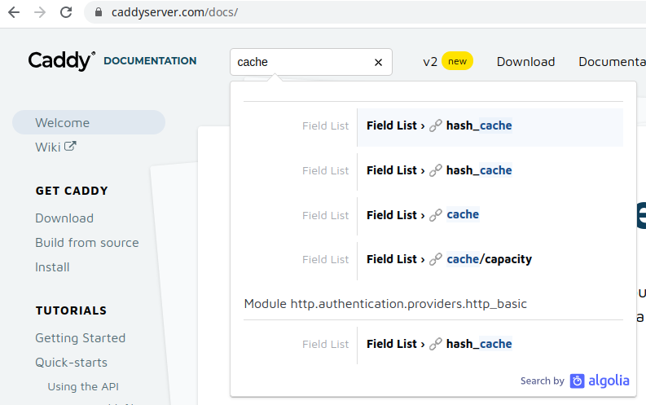Screen dimensions: 646x405
Task: Click the TUTORIALS section heading
Action: point(71,310)
